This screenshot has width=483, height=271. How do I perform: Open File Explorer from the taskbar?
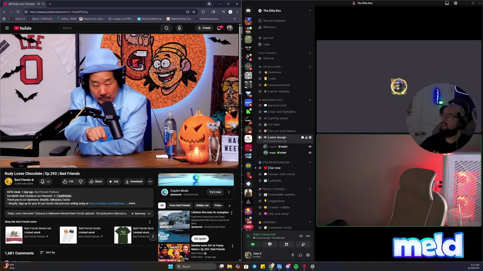pyautogui.click(x=229, y=266)
